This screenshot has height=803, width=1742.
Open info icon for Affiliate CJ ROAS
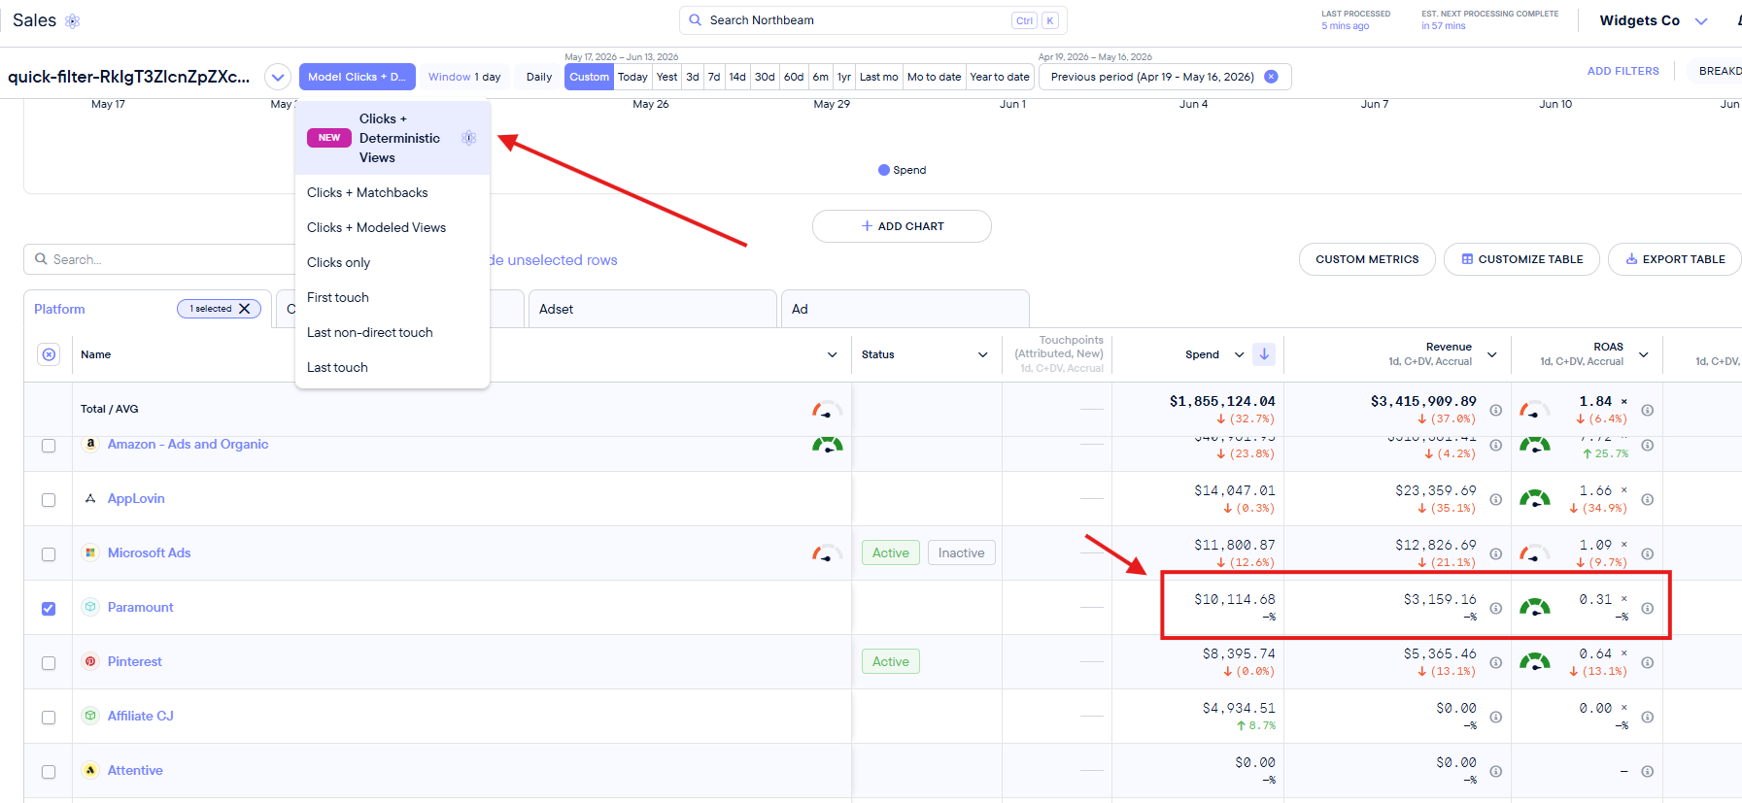pyautogui.click(x=1648, y=717)
